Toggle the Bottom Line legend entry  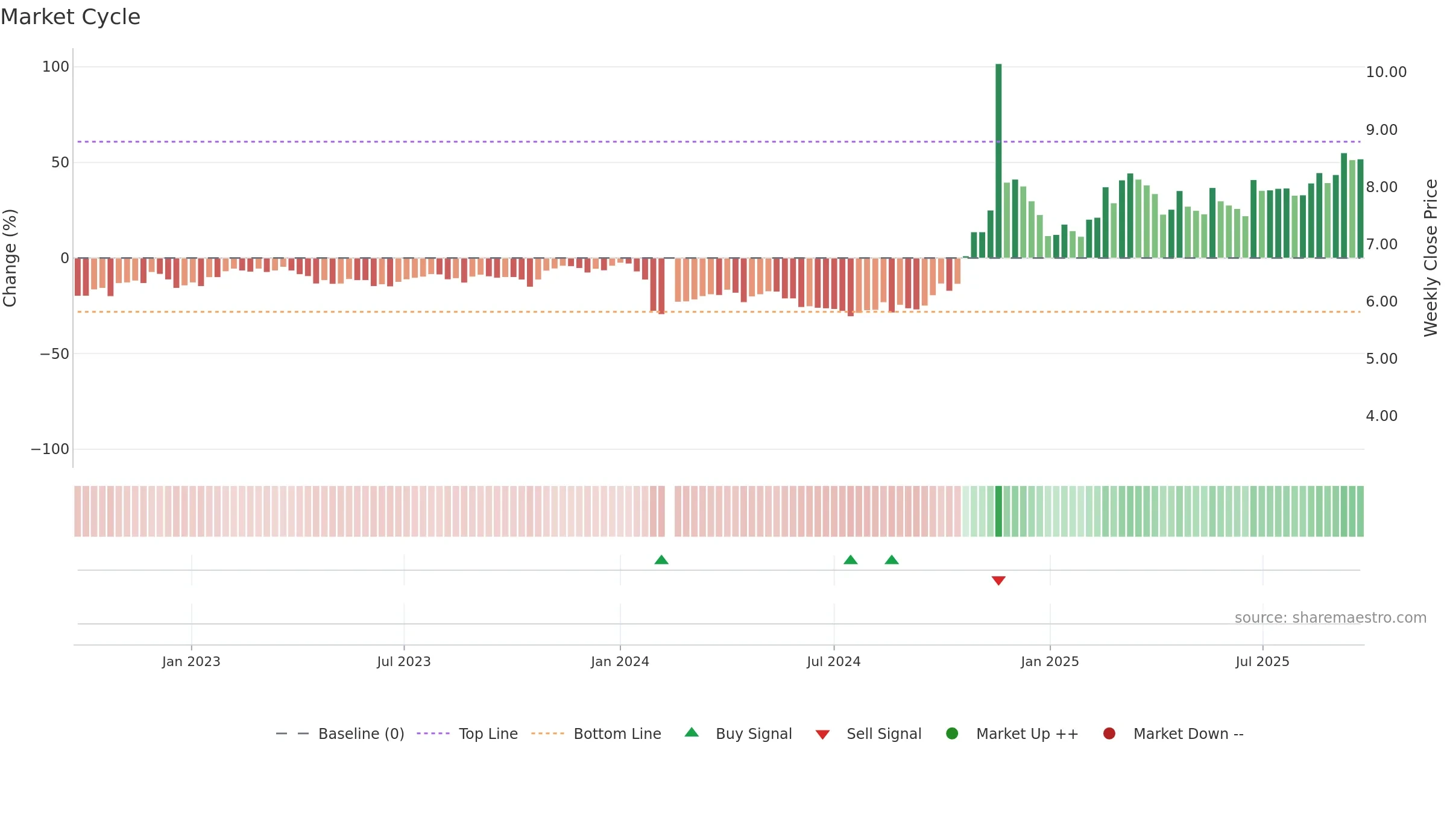point(596,734)
